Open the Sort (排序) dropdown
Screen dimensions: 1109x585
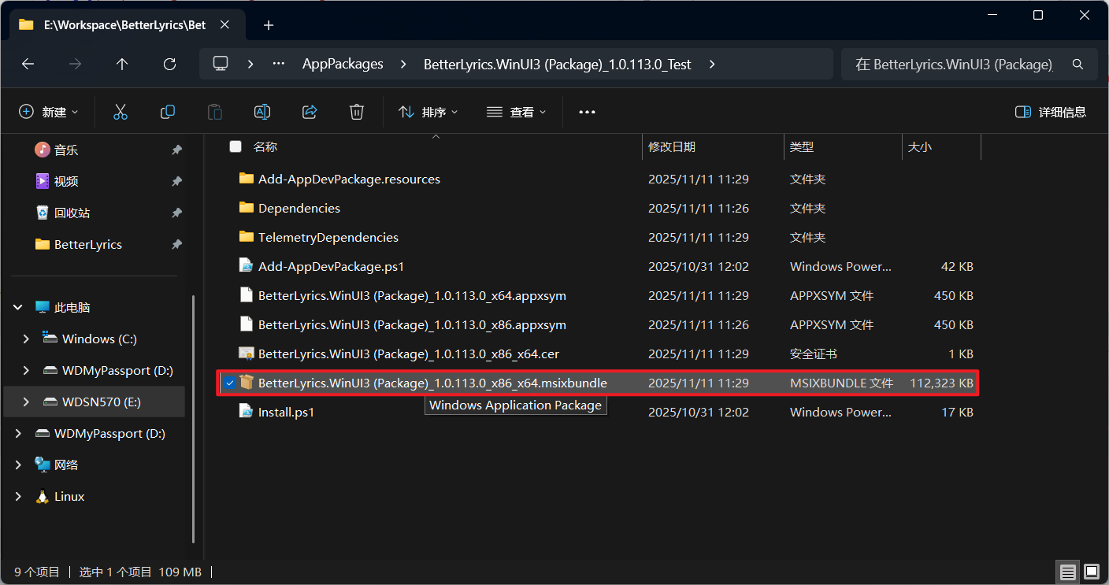[x=428, y=112]
